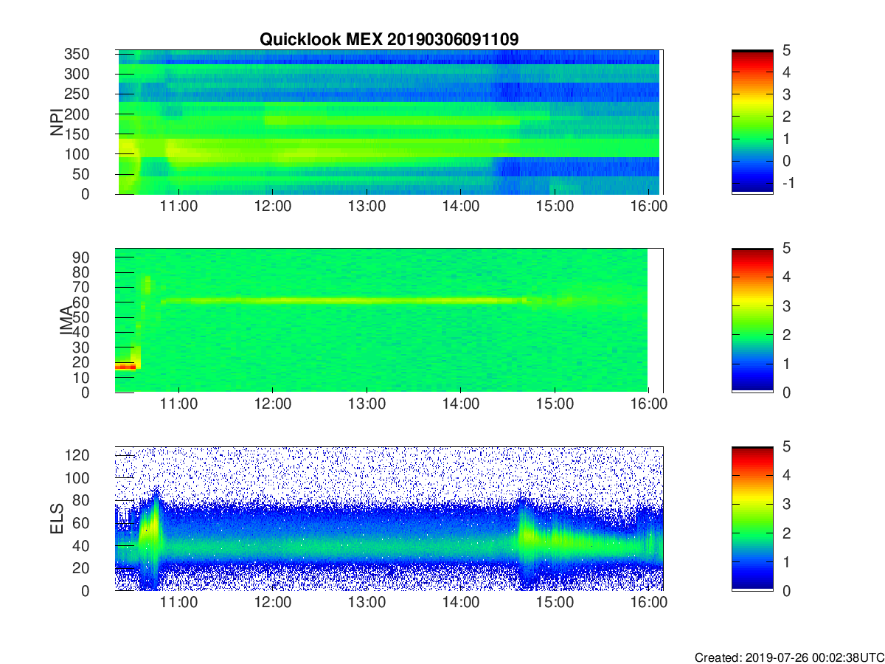Click the 3 label on IMA colorbar
Screen dimensions: 885x664
point(786,305)
